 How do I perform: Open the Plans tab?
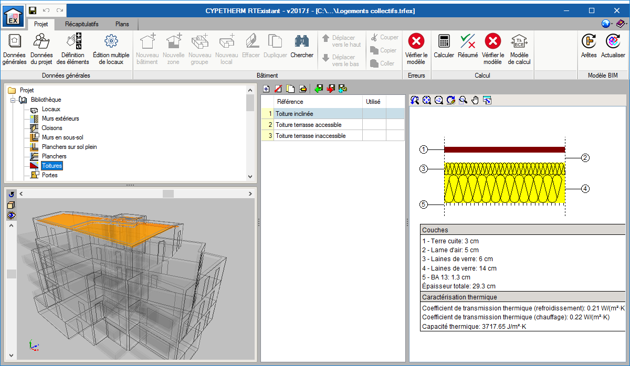tap(121, 24)
